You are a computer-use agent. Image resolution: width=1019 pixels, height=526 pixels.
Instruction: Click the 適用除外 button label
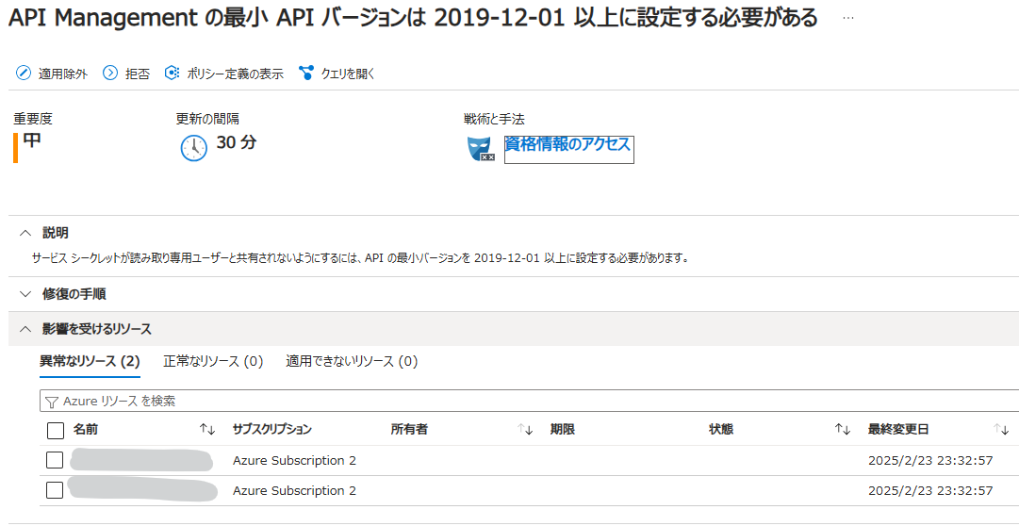click(62, 74)
